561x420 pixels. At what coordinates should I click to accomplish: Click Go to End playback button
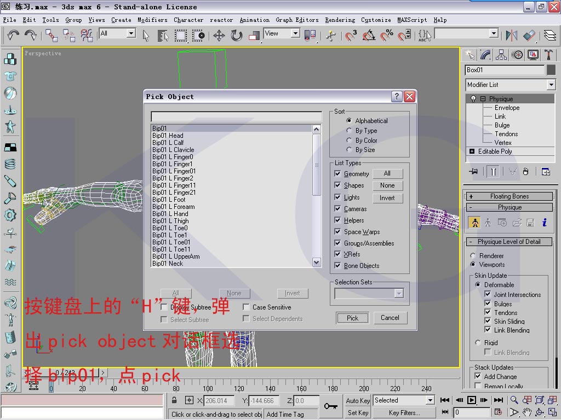pyautogui.click(x=499, y=400)
